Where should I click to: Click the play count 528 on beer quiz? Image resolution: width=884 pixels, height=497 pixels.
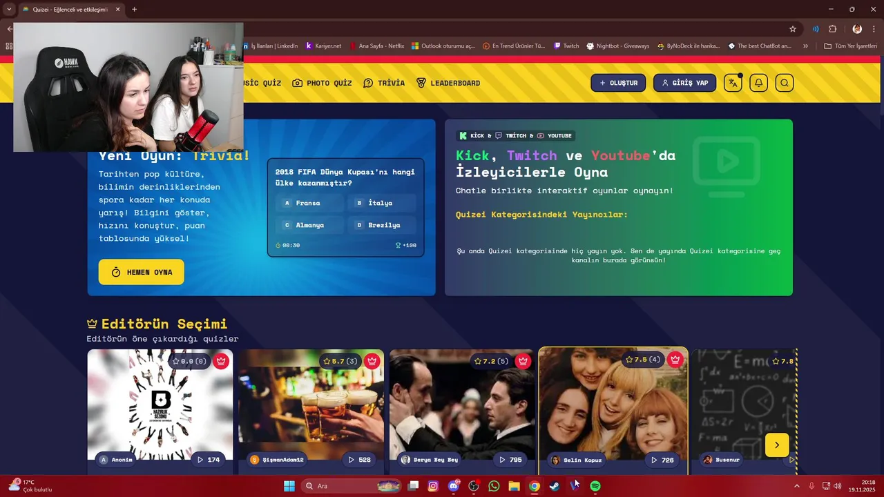tap(358, 460)
